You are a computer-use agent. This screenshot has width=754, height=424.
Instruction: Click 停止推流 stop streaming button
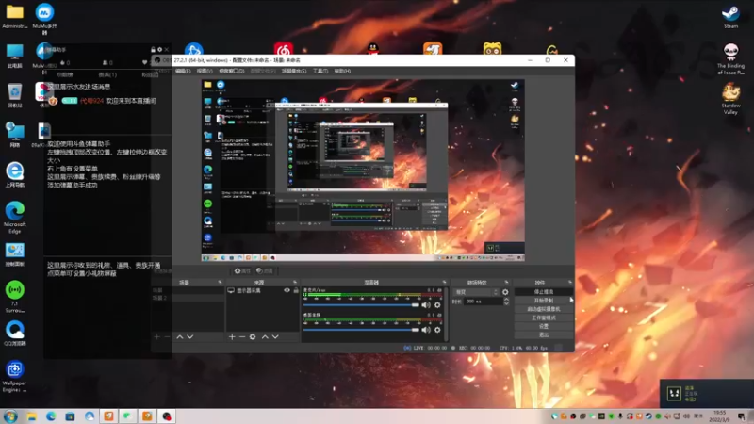pyautogui.click(x=544, y=292)
